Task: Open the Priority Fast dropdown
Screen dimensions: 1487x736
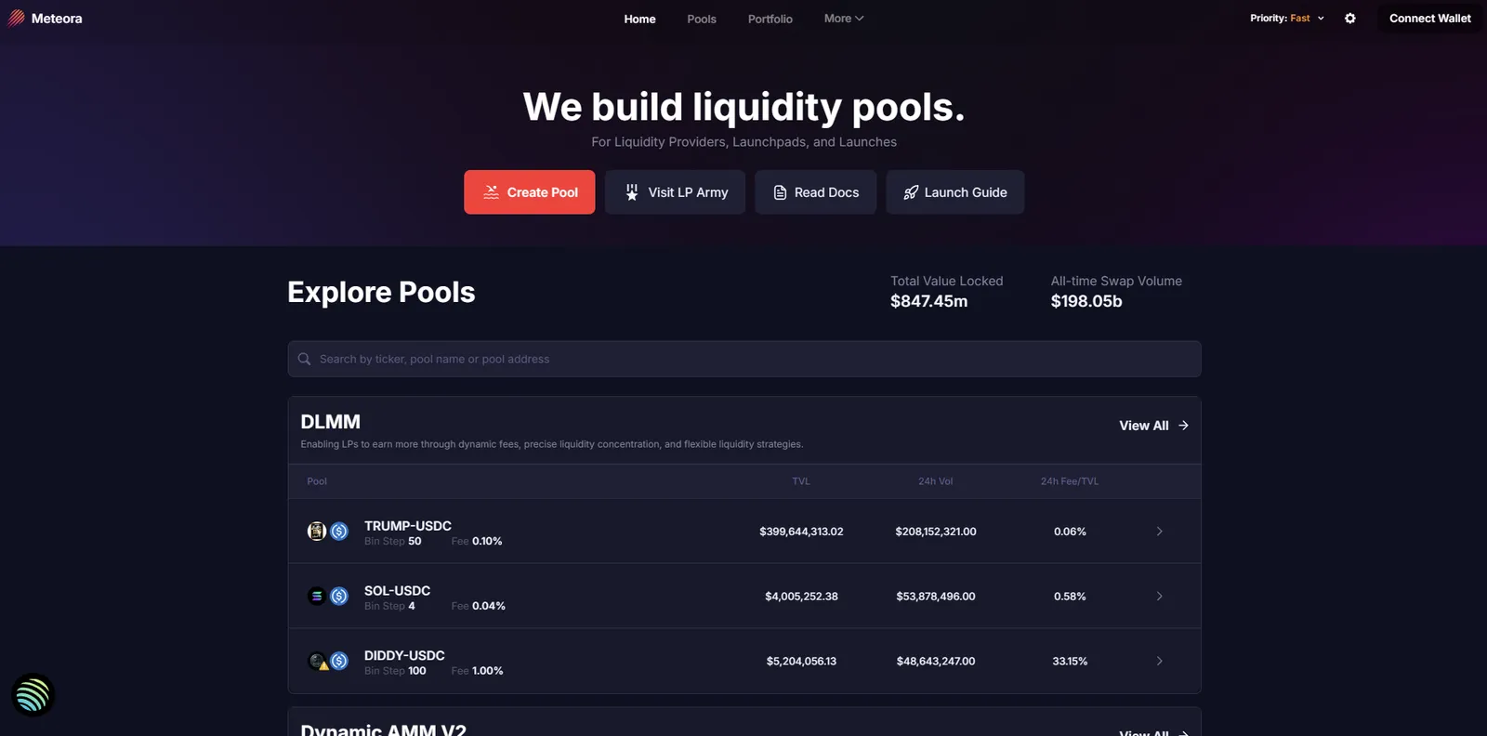Action: click(x=1287, y=19)
